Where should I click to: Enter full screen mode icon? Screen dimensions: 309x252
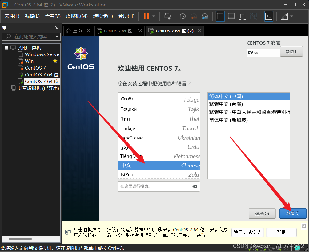tap(242, 16)
